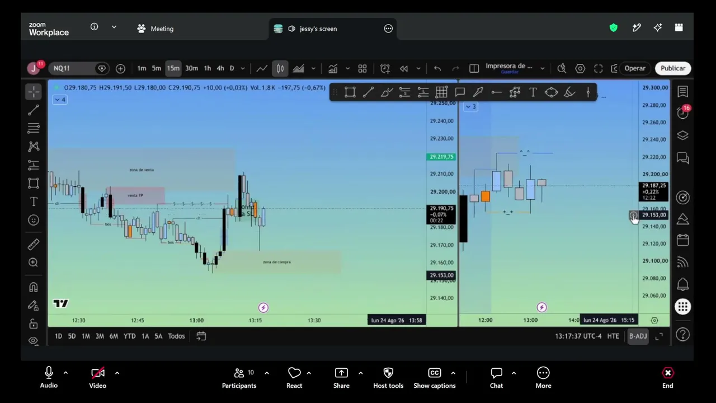This screenshot has width=716, height=403.
Task: Select the YTD date range
Action: pos(129,336)
